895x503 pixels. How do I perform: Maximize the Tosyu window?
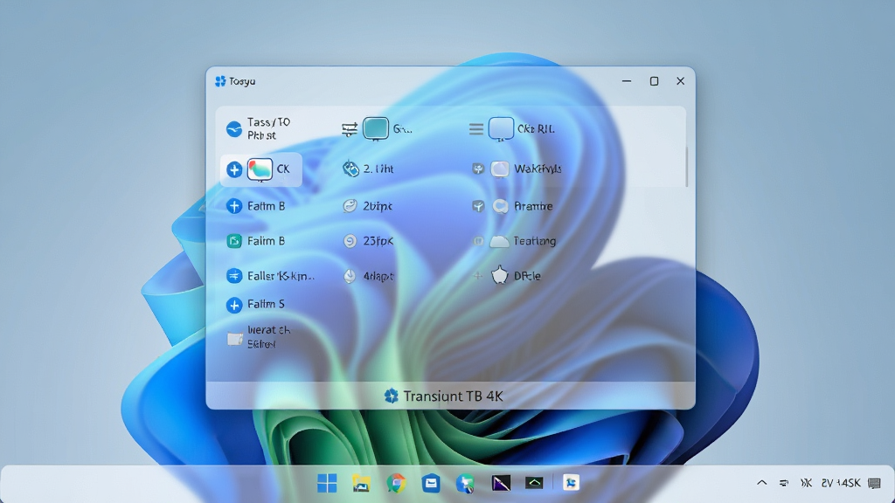pyautogui.click(x=654, y=81)
